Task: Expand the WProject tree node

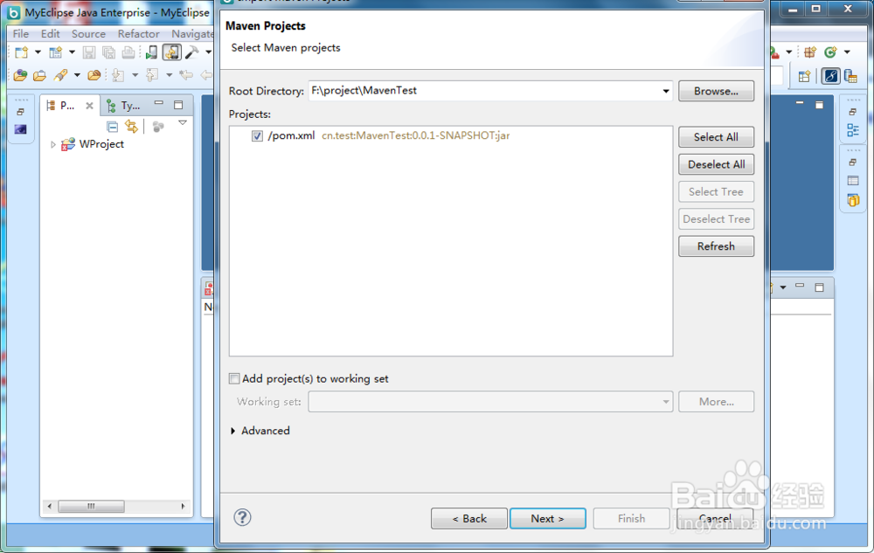Action: pyautogui.click(x=53, y=144)
